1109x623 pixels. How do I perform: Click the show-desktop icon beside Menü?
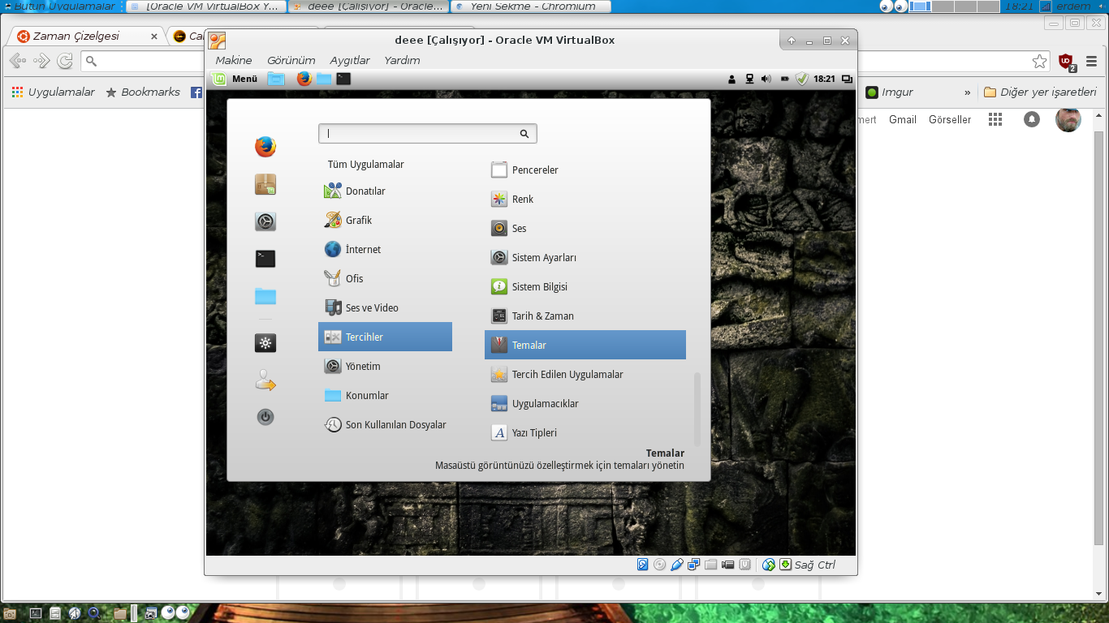coord(276,79)
